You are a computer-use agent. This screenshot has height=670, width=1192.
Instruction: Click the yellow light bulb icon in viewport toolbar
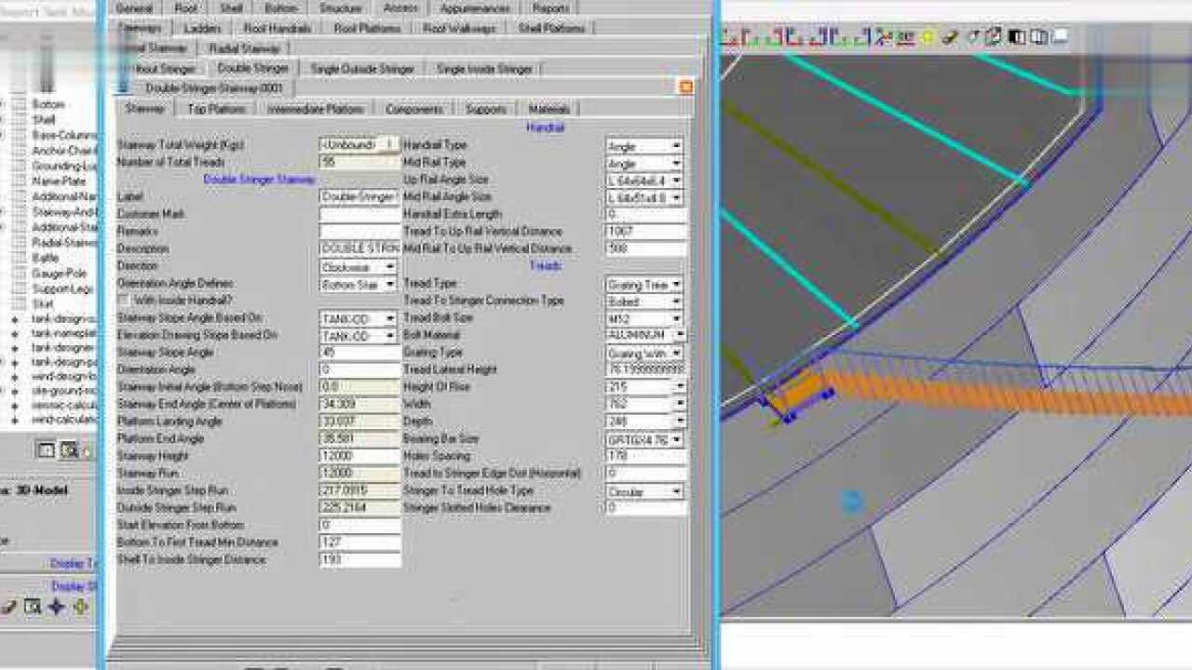[x=928, y=37]
